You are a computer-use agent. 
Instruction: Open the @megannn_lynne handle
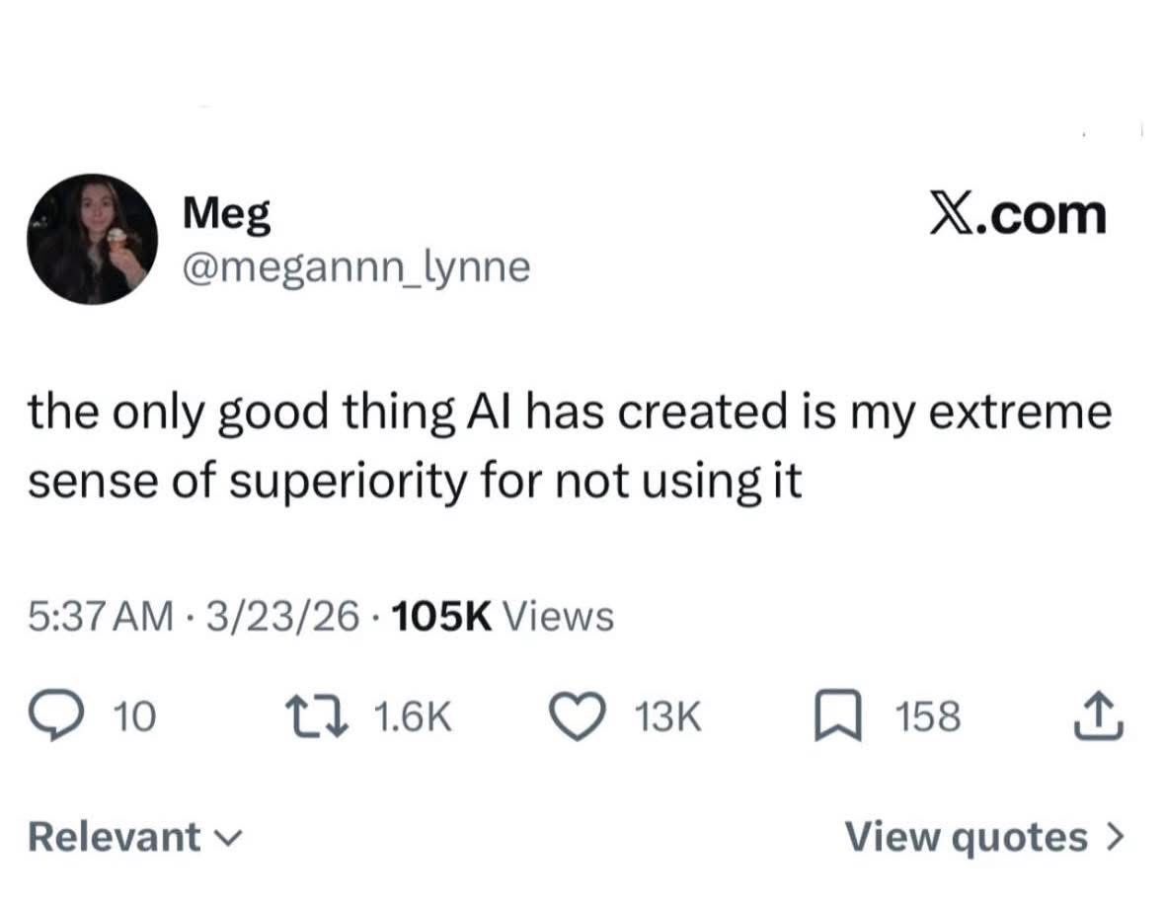tap(356, 265)
